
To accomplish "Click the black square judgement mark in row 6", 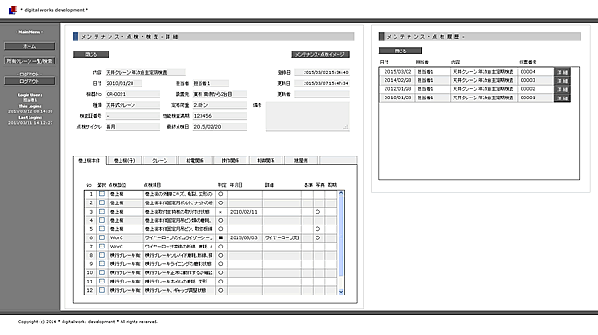I will coord(221,237).
